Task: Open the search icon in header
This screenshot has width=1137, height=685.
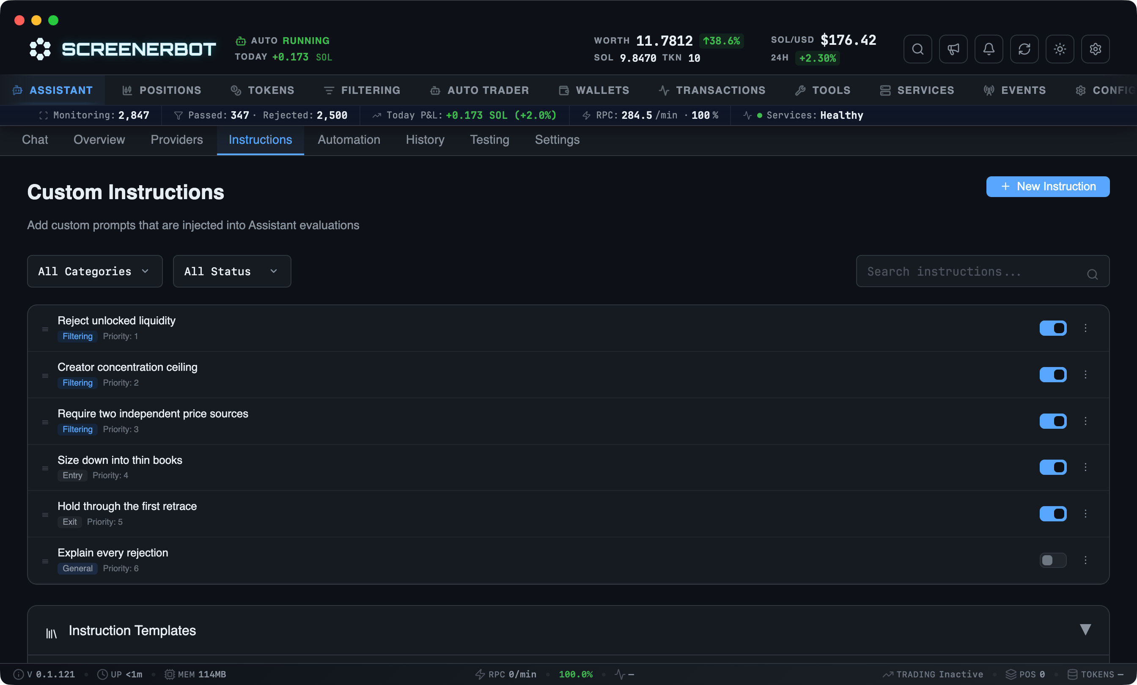Action: [x=917, y=49]
